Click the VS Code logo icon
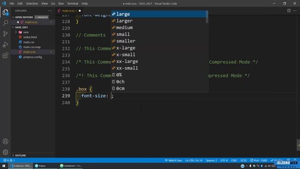 [4, 3]
